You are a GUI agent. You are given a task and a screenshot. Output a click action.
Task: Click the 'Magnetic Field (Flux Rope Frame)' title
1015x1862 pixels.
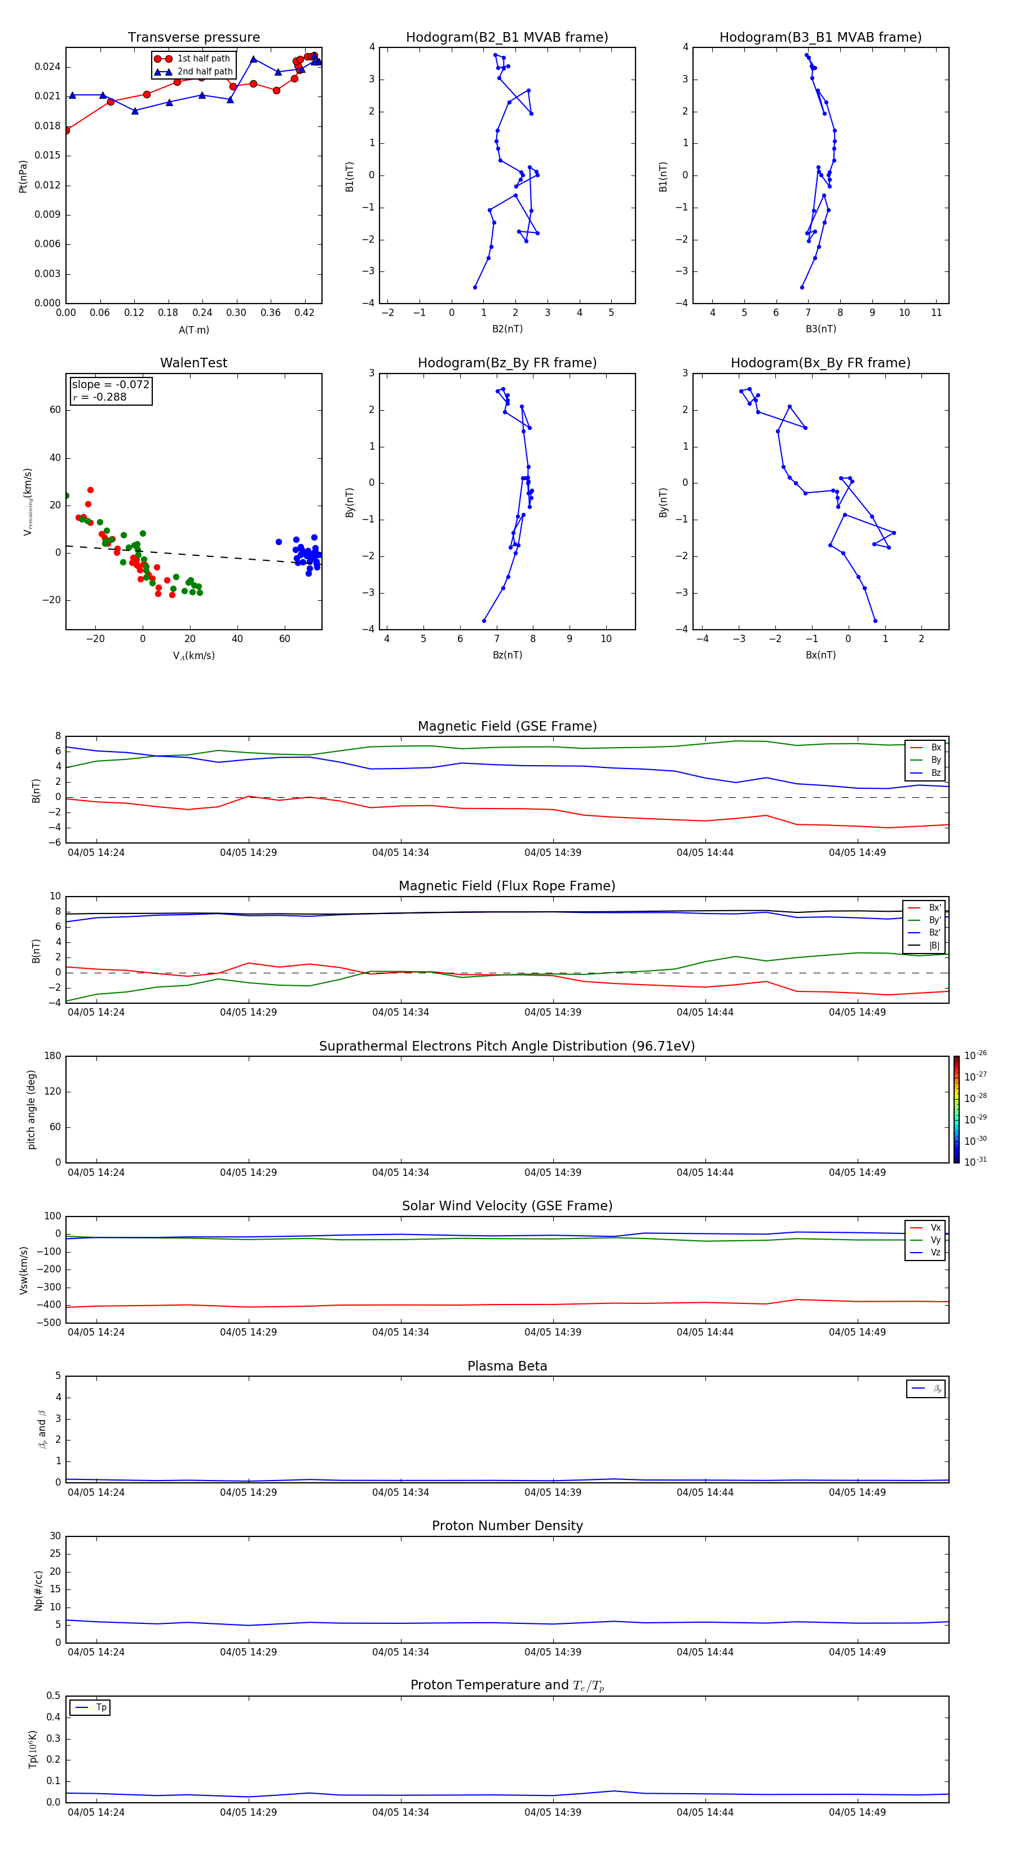coord(507,886)
